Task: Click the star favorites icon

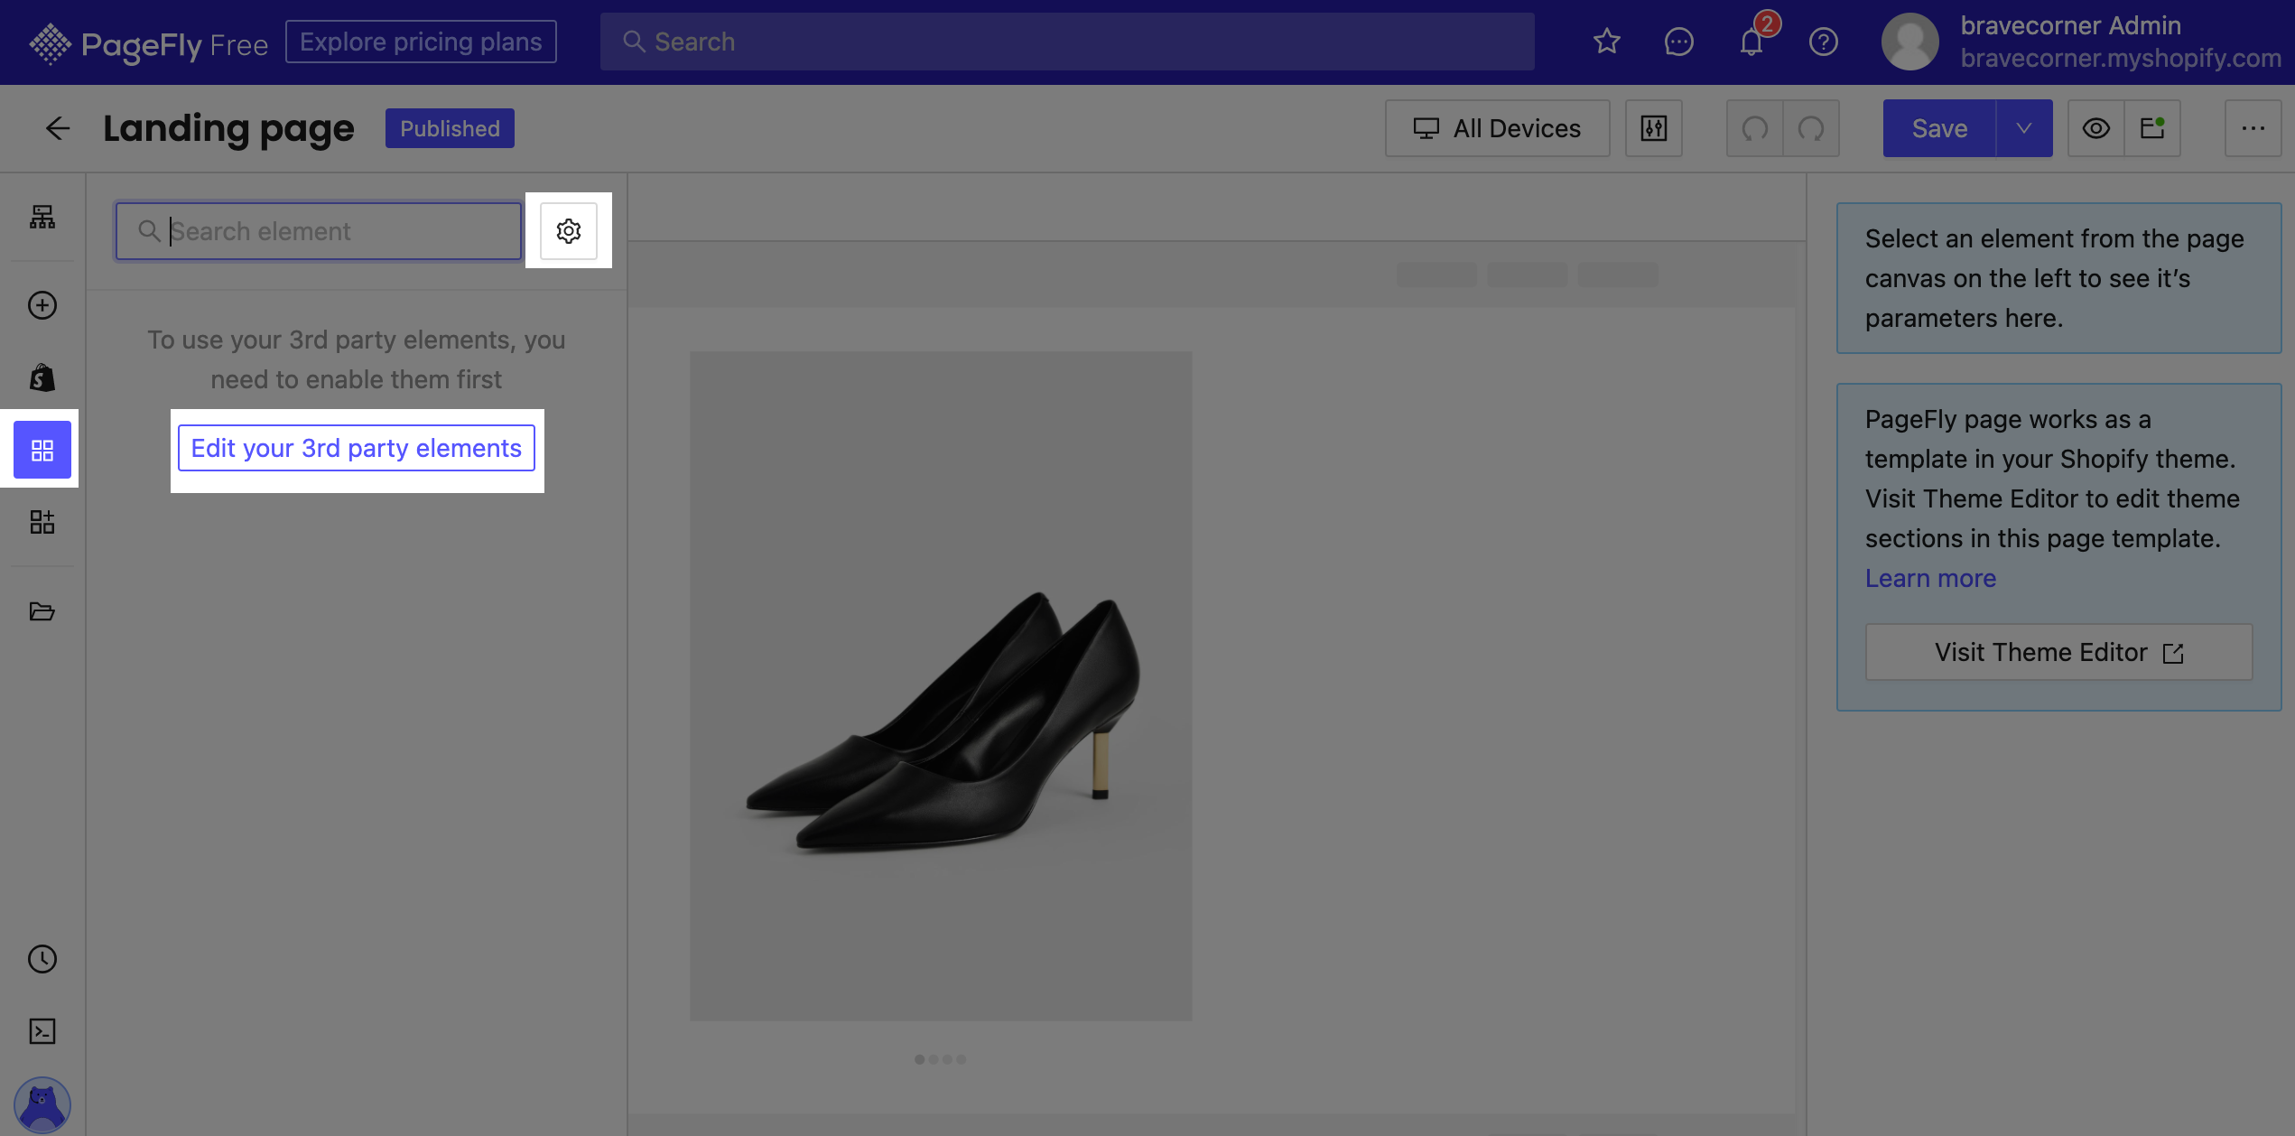Action: pyautogui.click(x=1606, y=42)
